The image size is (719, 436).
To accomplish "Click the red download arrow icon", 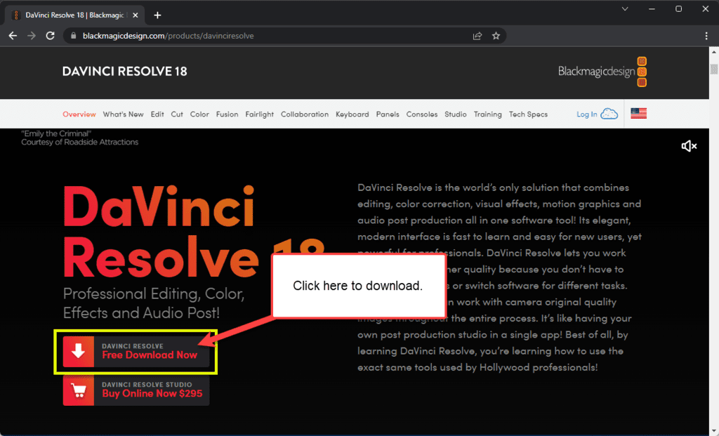I will [79, 352].
